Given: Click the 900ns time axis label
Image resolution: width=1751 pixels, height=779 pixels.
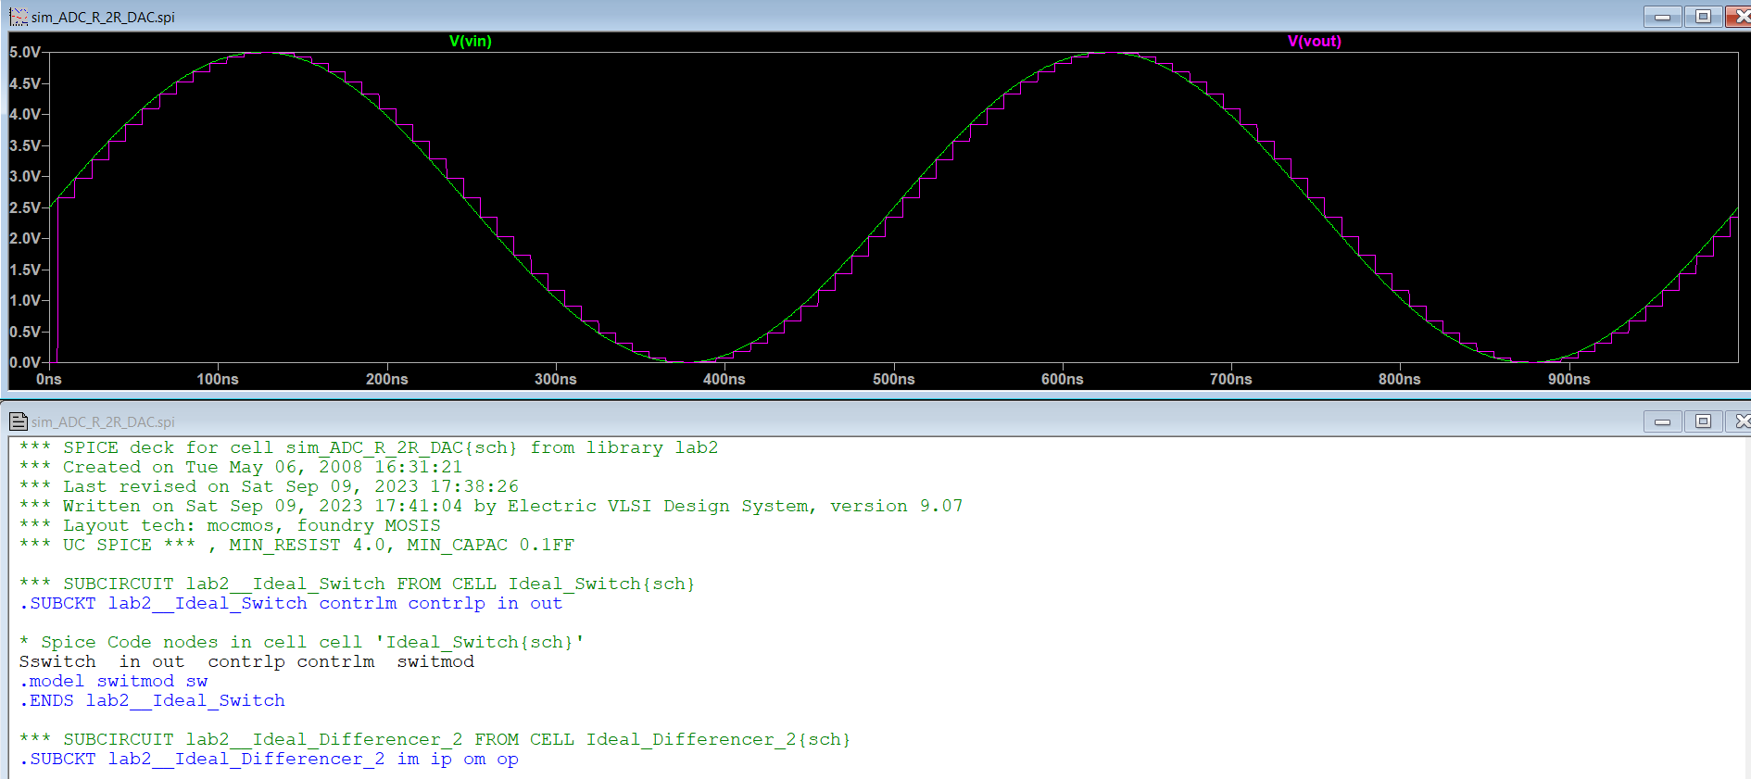Looking at the screenshot, I should 1569,379.
